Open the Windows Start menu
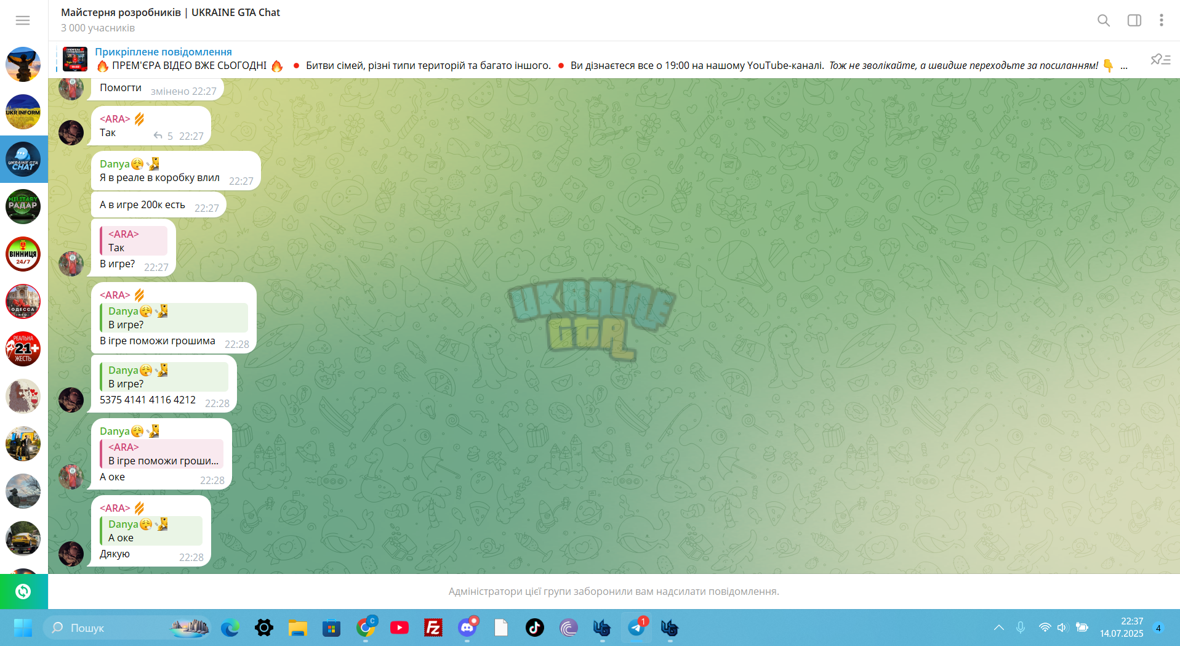This screenshot has height=646, width=1180. coord(23,628)
